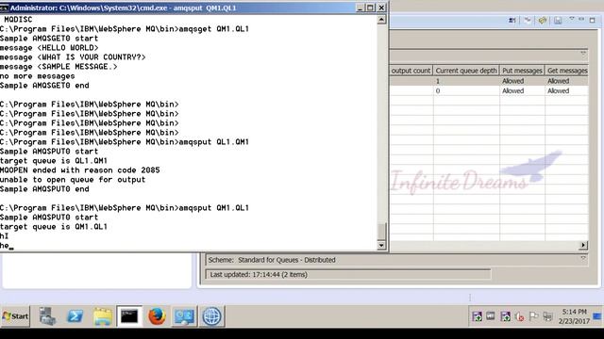Click the grey VM tools tray icon

tap(491, 316)
